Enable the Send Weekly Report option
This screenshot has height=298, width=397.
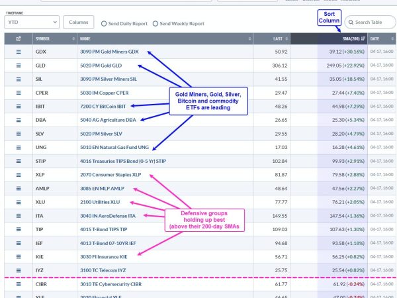click(x=155, y=24)
